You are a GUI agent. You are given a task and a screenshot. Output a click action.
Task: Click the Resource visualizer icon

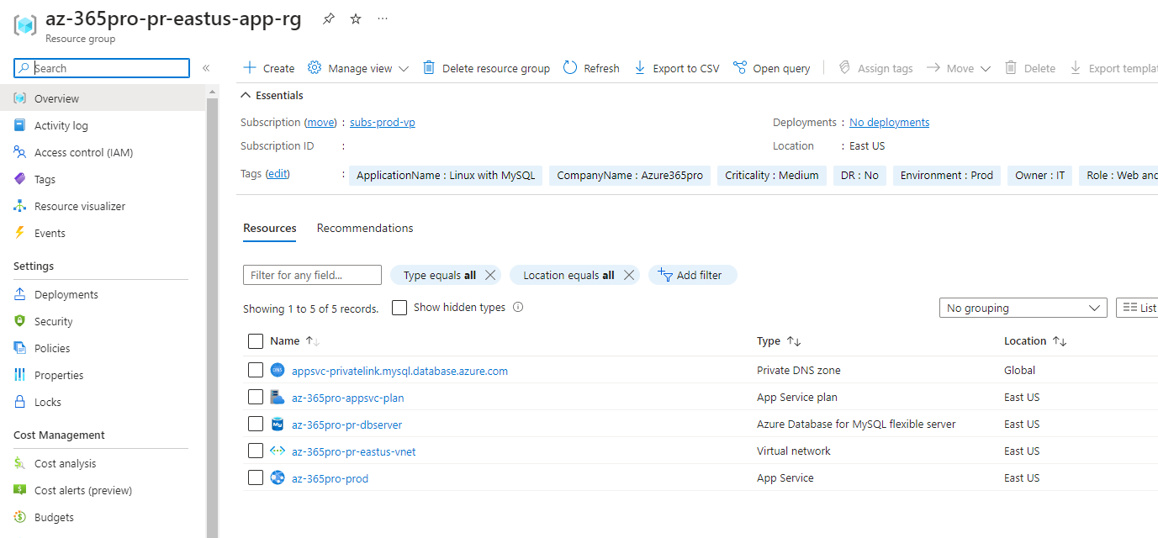pyautogui.click(x=19, y=206)
